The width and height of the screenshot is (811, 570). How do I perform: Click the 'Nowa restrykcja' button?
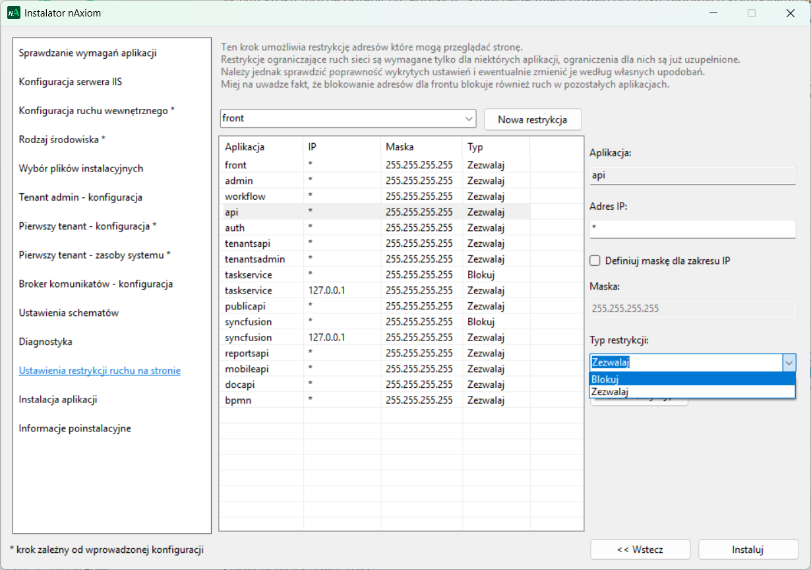(x=533, y=119)
